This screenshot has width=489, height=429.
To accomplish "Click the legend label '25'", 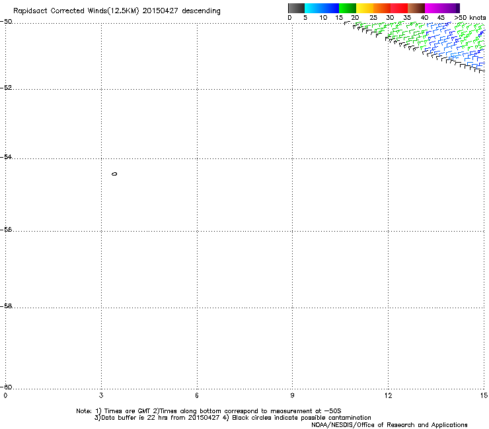I will [373, 18].
